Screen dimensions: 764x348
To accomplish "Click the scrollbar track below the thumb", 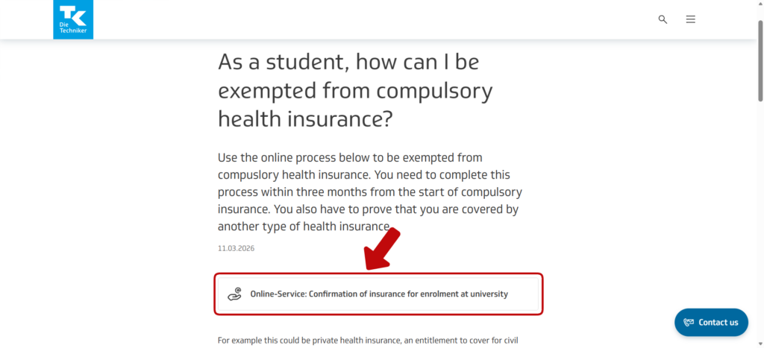I will (x=760, y=224).
